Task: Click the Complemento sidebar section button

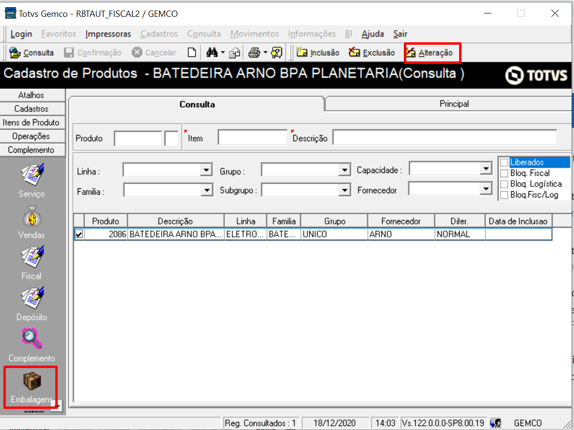Action: 32,150
